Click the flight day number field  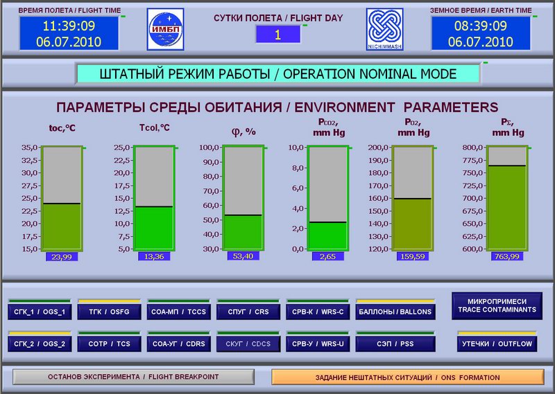[277, 35]
